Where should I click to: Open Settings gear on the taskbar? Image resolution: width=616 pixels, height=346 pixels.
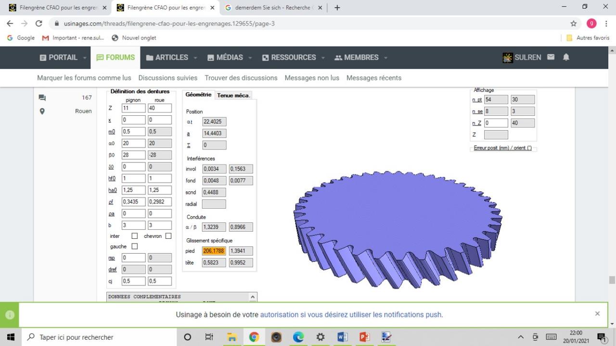pyautogui.click(x=321, y=337)
